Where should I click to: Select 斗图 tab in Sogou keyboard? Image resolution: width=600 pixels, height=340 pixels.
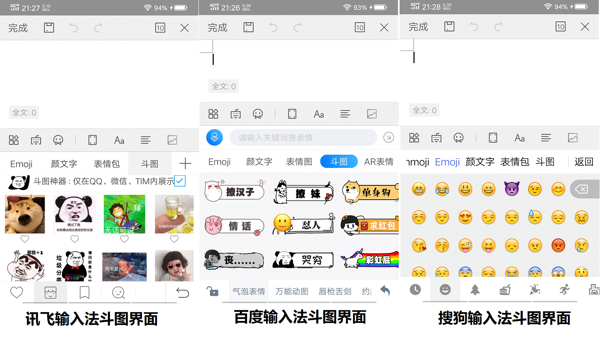coord(545,162)
